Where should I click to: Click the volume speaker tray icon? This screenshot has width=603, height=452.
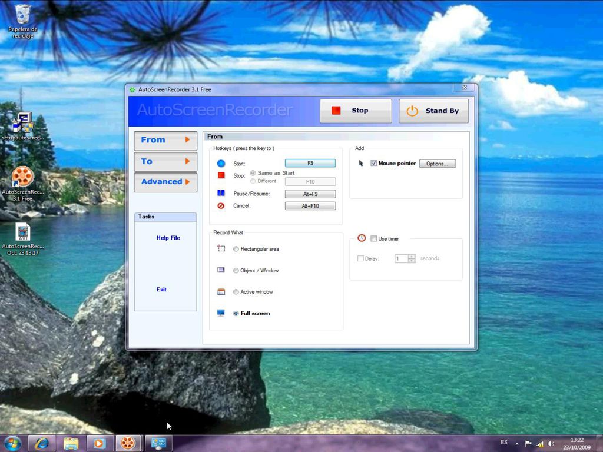click(x=551, y=444)
